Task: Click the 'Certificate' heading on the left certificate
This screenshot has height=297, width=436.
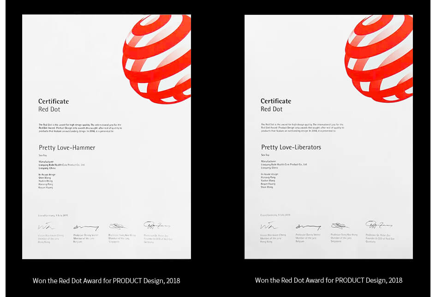Action: pos(54,101)
